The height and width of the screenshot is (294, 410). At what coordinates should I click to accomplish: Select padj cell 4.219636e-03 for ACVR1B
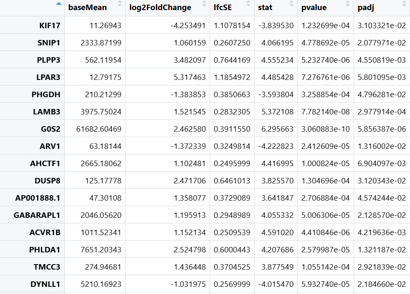pyautogui.click(x=381, y=233)
